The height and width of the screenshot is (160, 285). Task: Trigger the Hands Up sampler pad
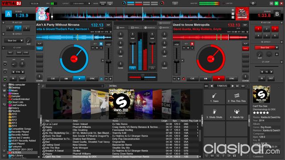point(236,113)
